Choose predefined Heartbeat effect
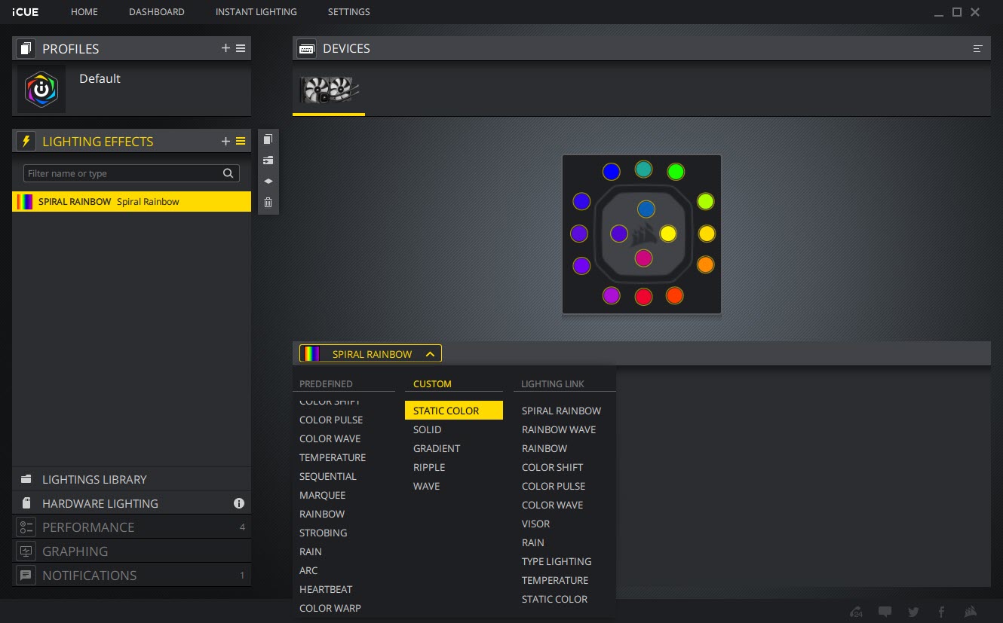The height and width of the screenshot is (623, 1003). pyautogui.click(x=326, y=589)
